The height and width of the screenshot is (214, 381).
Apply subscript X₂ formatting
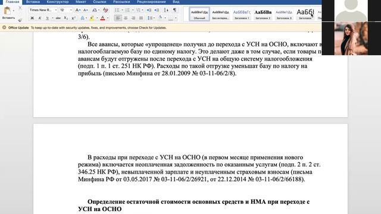point(65,18)
